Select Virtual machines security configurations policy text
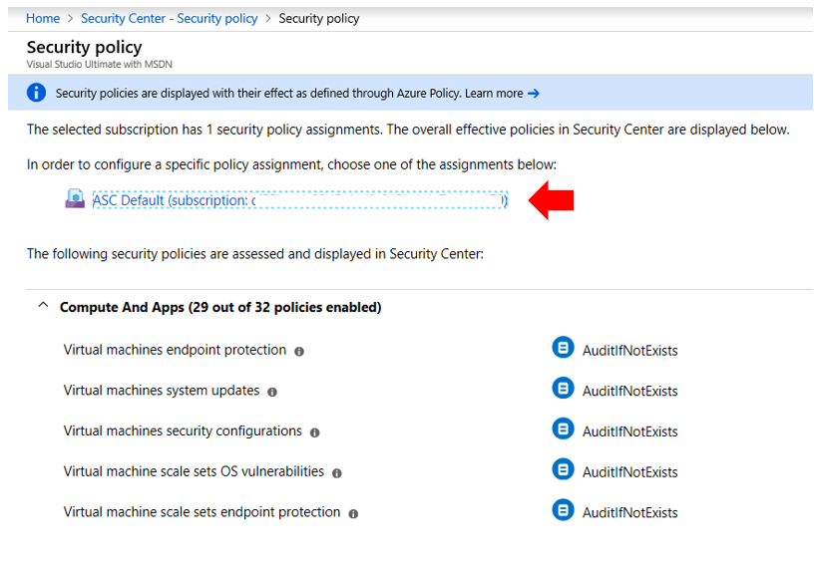 pyautogui.click(x=183, y=430)
